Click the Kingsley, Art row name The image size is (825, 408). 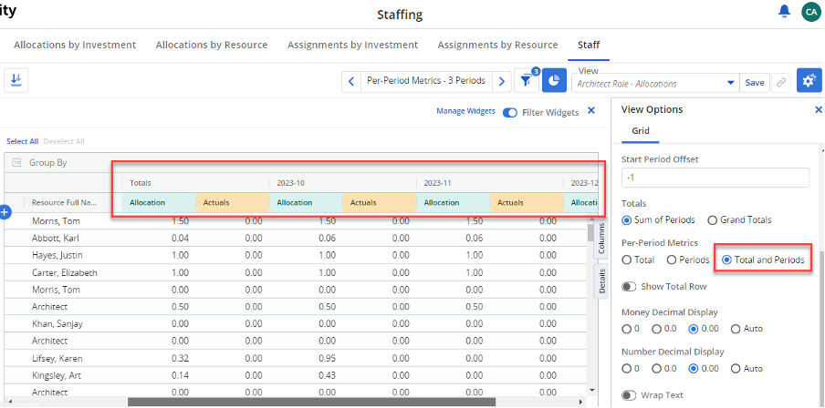coord(56,376)
